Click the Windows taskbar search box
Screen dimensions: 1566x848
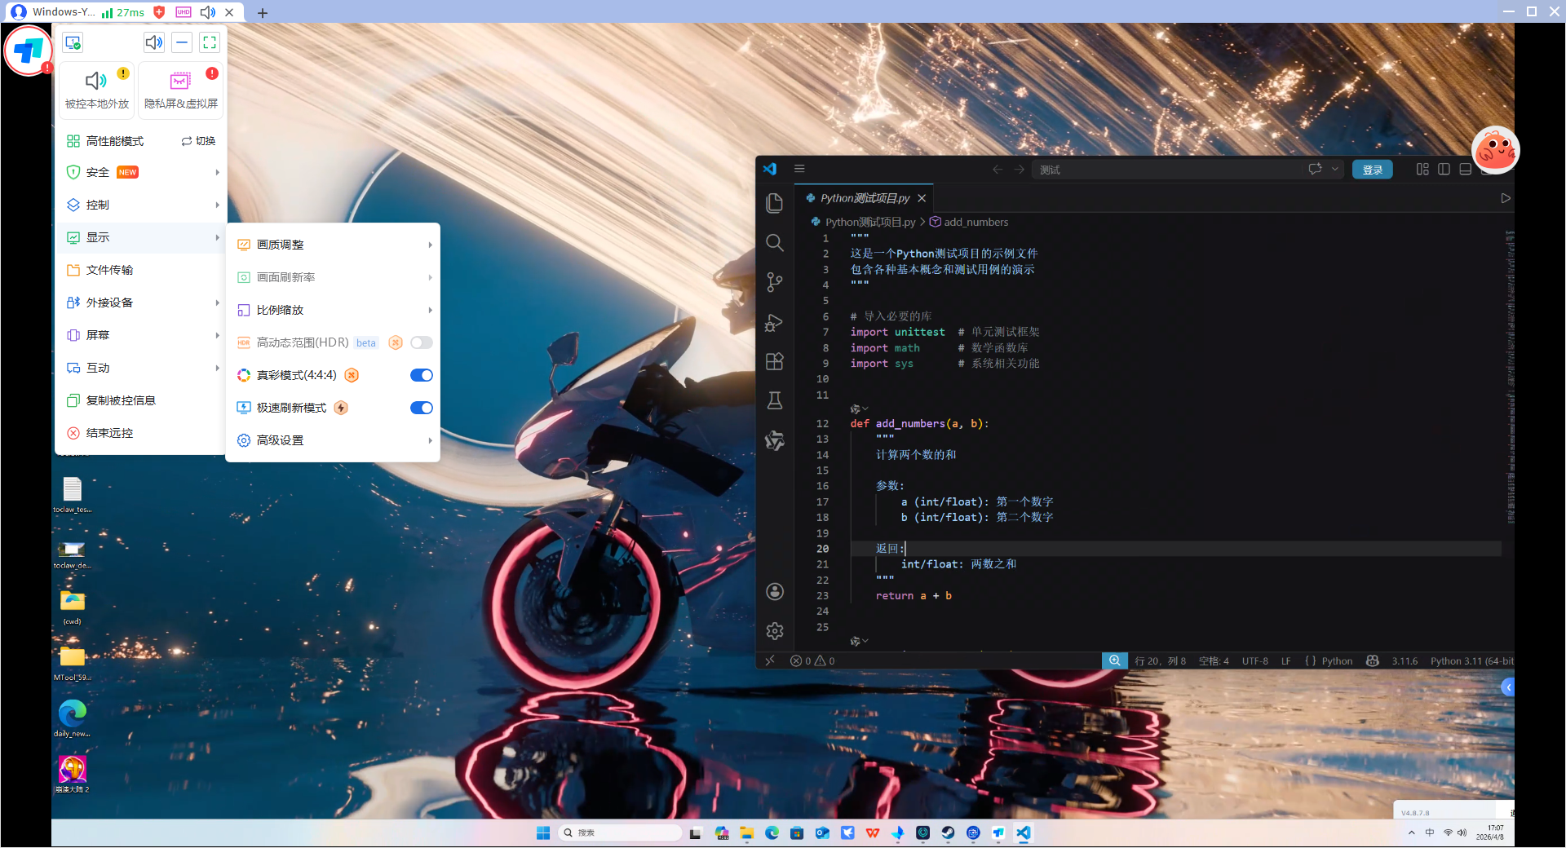click(620, 833)
